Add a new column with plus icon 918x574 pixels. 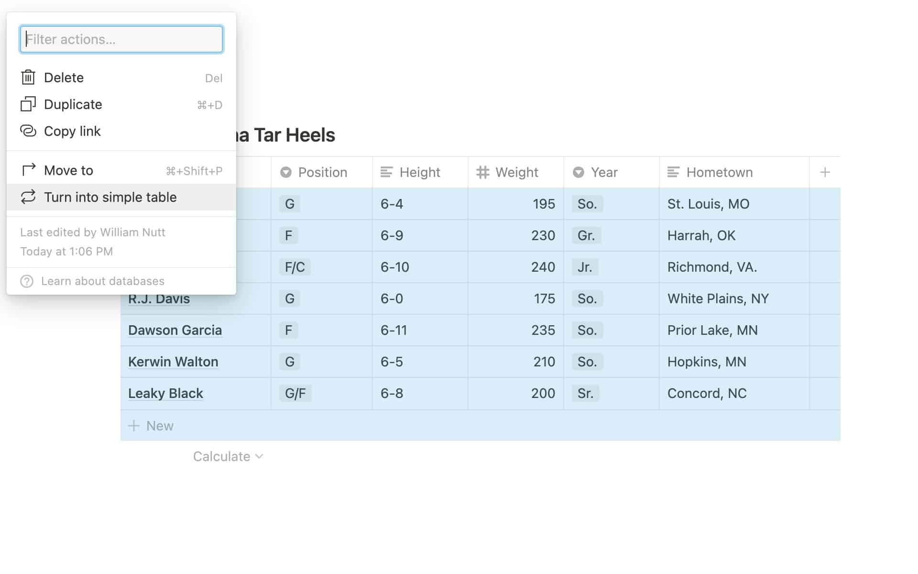[825, 172]
